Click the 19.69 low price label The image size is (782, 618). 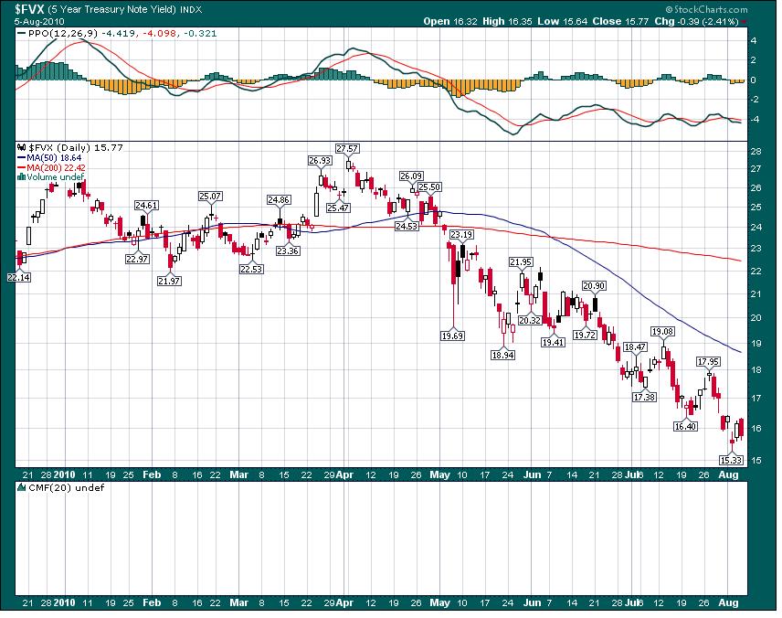[452, 336]
